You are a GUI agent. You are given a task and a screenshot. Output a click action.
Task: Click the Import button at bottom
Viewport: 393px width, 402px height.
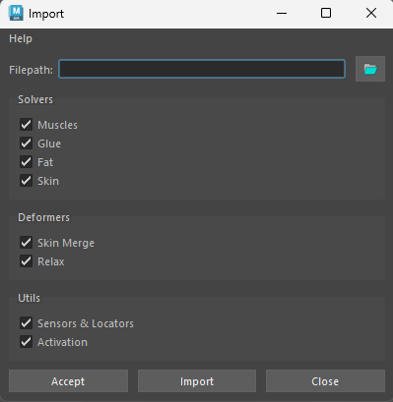pos(197,381)
